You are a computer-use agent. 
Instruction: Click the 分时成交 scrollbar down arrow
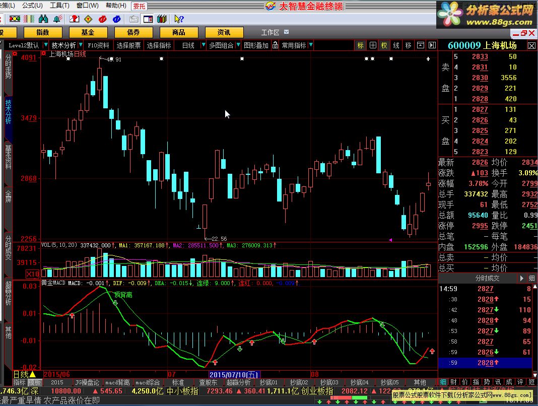(x=535, y=374)
